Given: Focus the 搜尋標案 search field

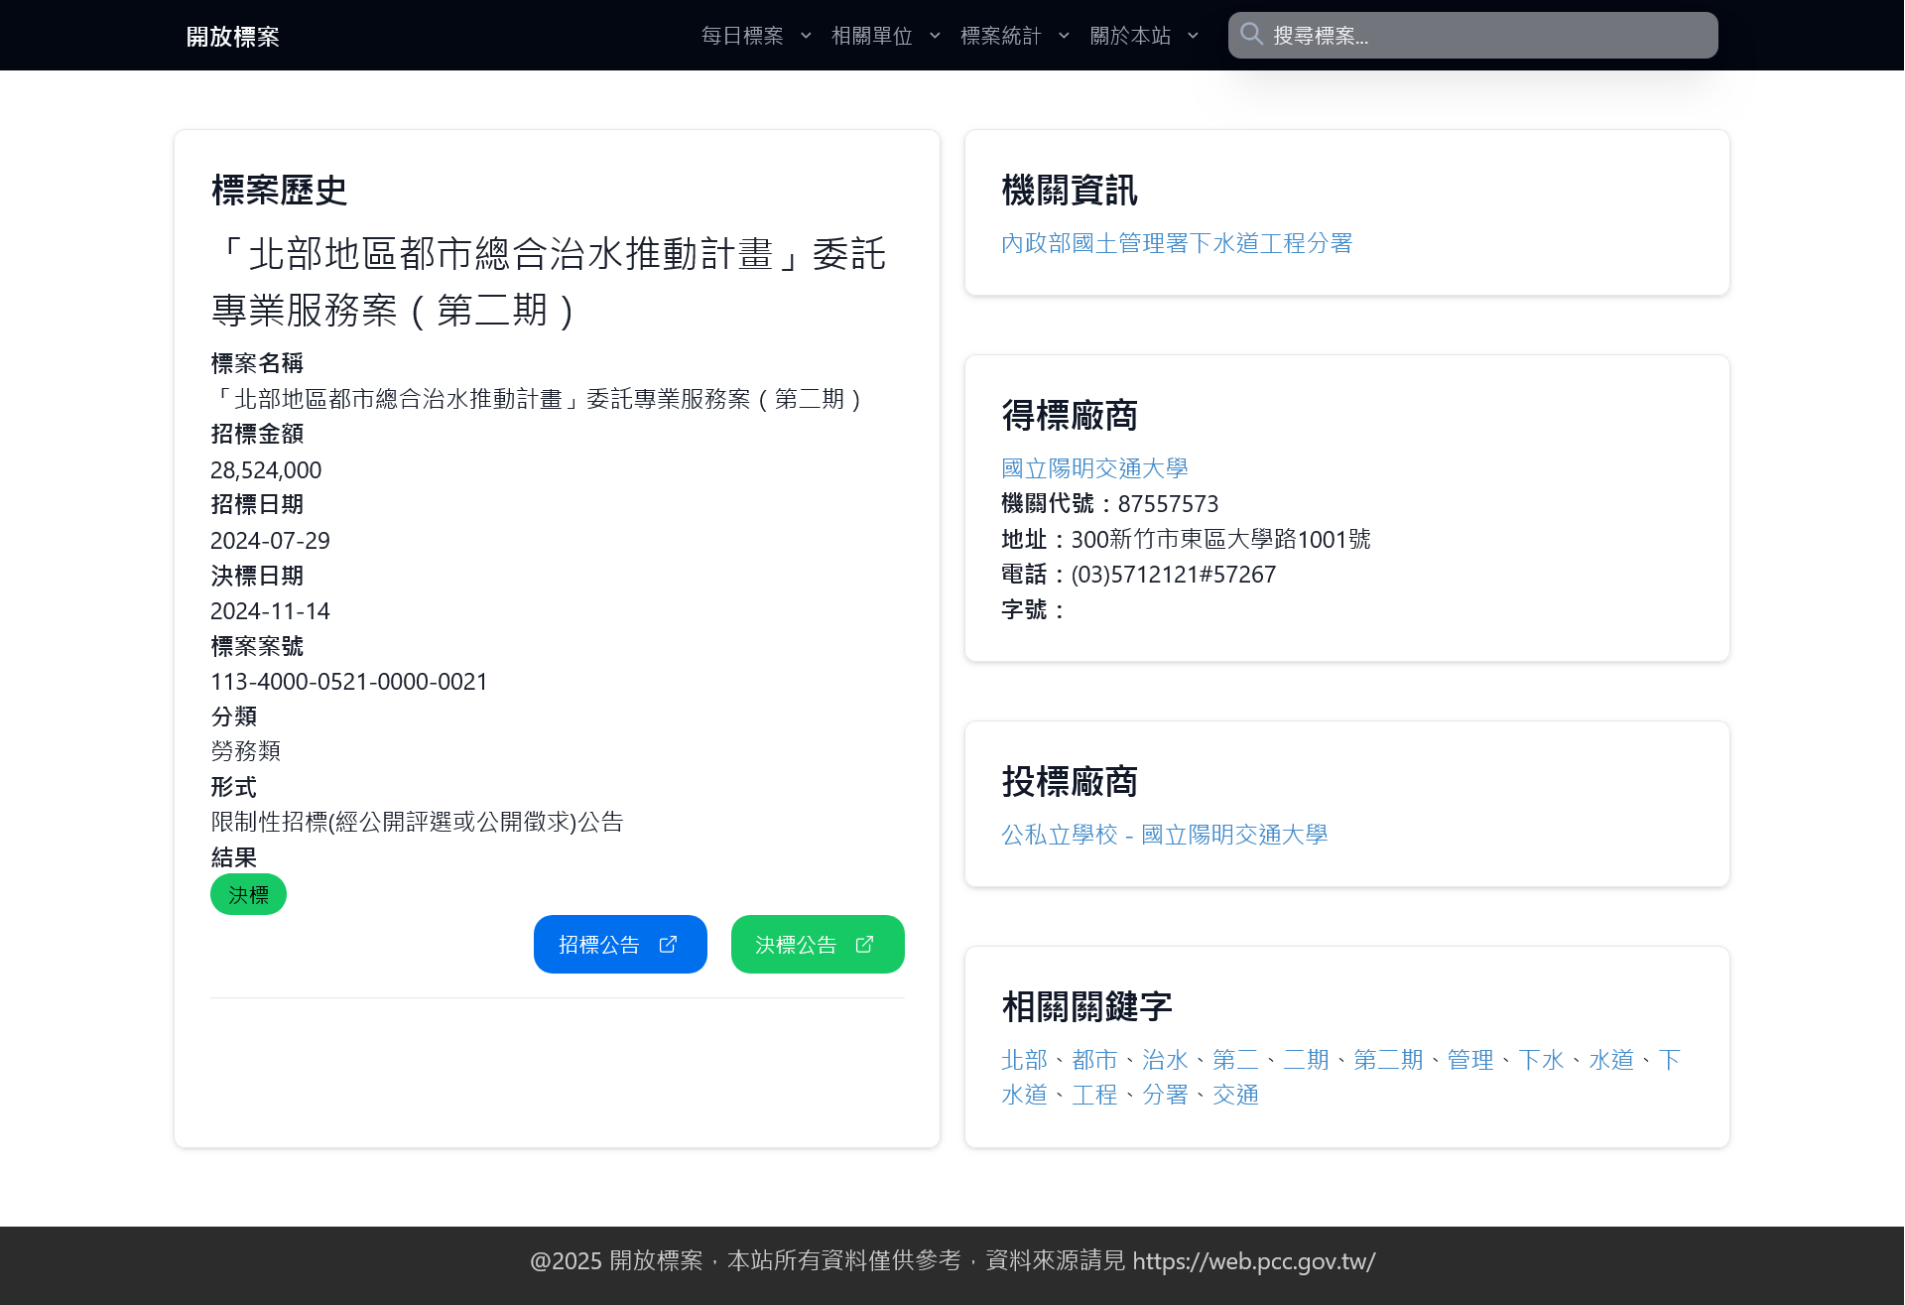Looking at the screenshot, I should tap(1488, 36).
